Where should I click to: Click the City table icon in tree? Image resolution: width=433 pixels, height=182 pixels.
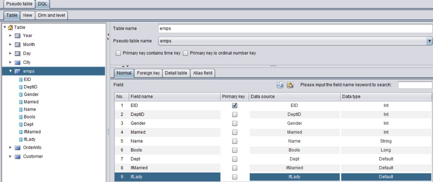click(18, 62)
